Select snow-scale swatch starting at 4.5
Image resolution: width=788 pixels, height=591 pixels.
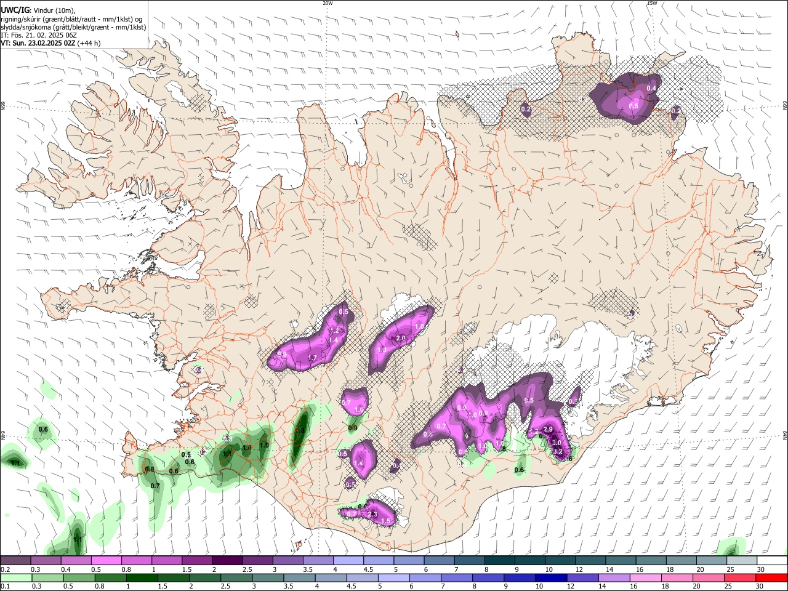[377, 560]
